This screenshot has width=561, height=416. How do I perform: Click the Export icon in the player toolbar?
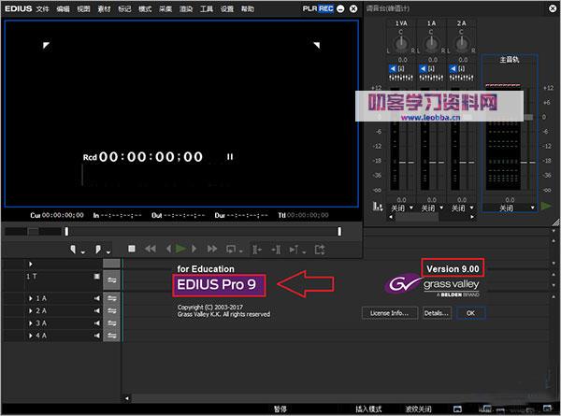coord(320,249)
